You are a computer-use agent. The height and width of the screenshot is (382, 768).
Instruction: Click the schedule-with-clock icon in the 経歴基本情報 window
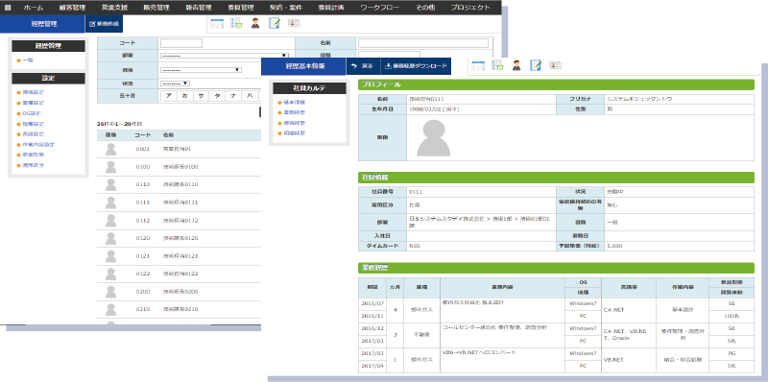pyautogui.click(x=497, y=65)
